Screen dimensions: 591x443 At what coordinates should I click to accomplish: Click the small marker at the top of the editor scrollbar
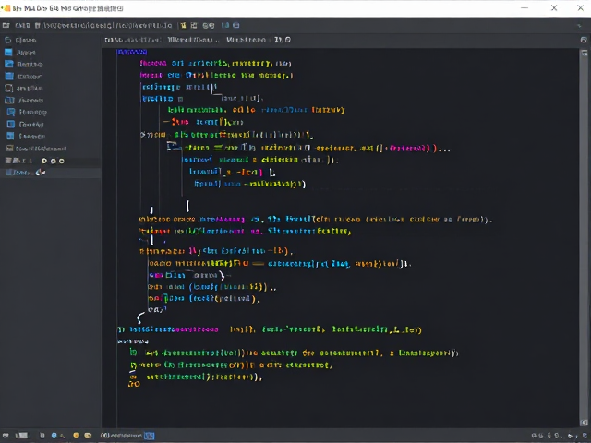(x=584, y=54)
